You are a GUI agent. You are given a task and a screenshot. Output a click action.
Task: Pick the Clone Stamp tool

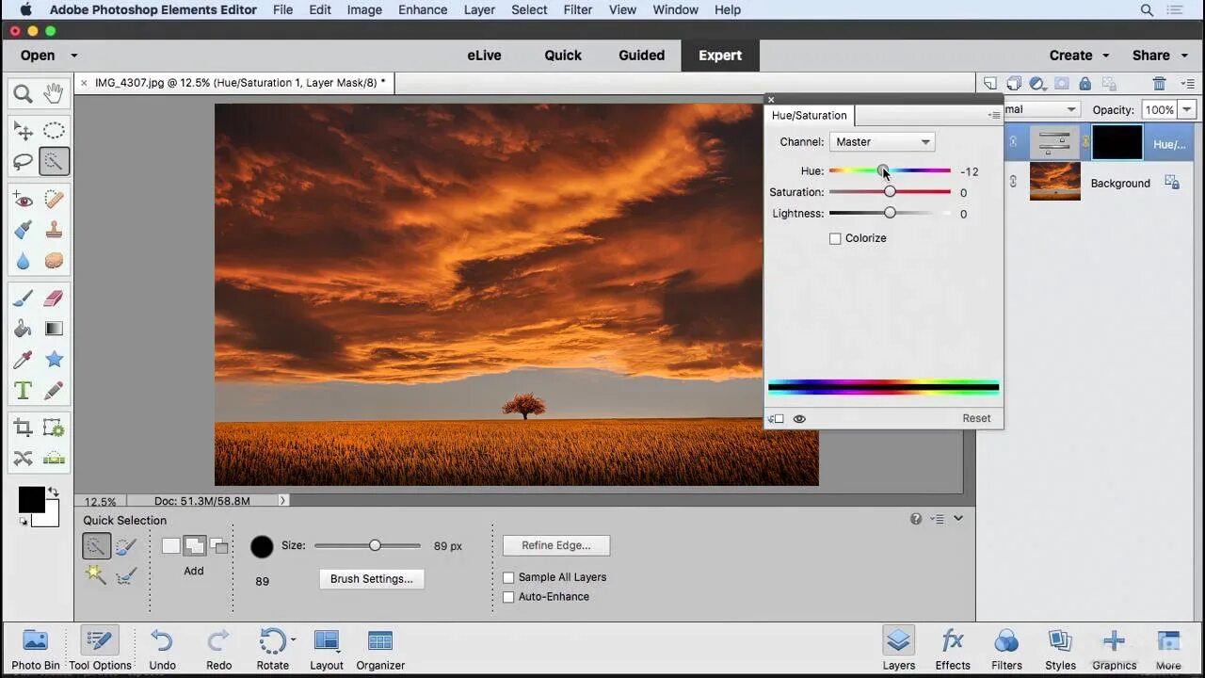[54, 229]
